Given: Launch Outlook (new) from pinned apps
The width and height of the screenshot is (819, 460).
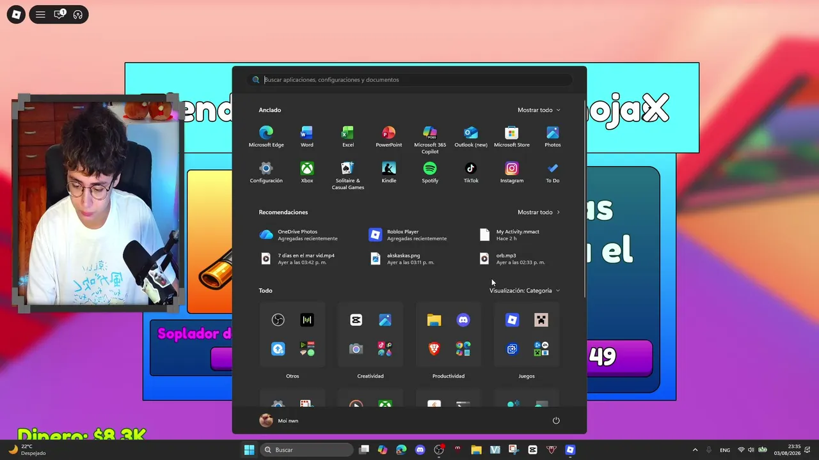Looking at the screenshot, I should click(x=471, y=137).
